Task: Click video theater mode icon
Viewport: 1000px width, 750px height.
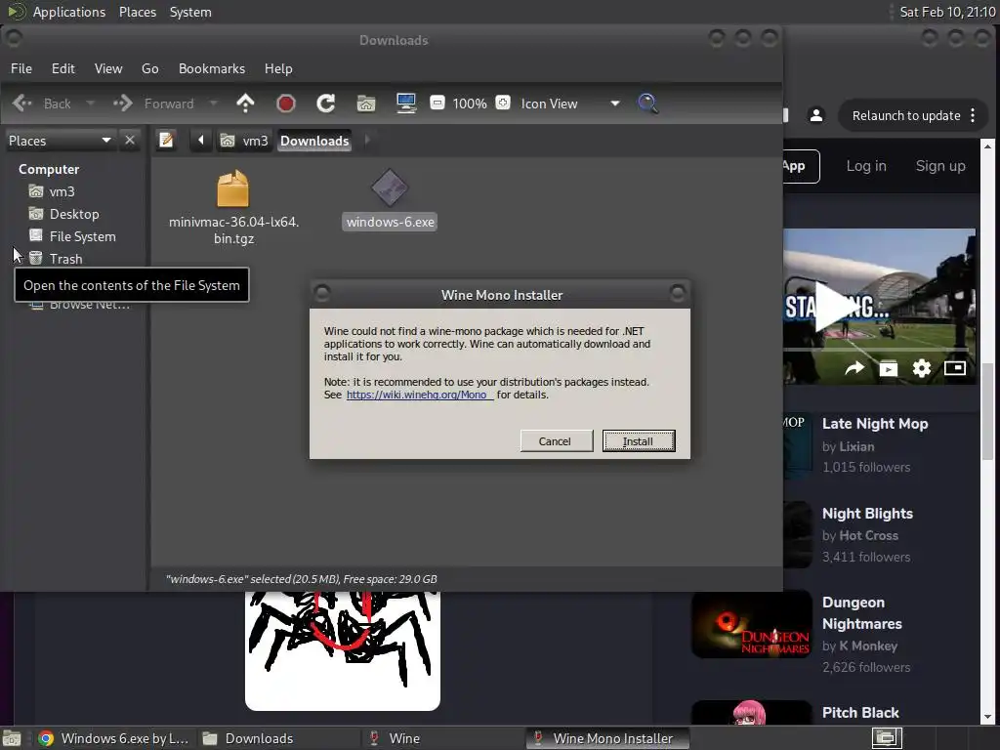Action: click(955, 368)
